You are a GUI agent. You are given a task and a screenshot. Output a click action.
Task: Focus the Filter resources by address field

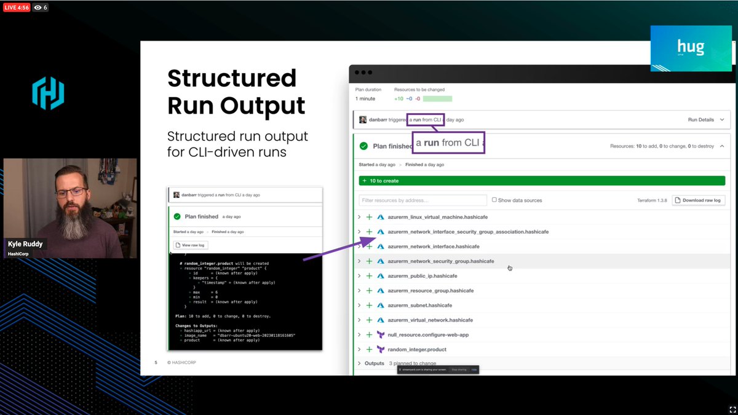(423, 200)
